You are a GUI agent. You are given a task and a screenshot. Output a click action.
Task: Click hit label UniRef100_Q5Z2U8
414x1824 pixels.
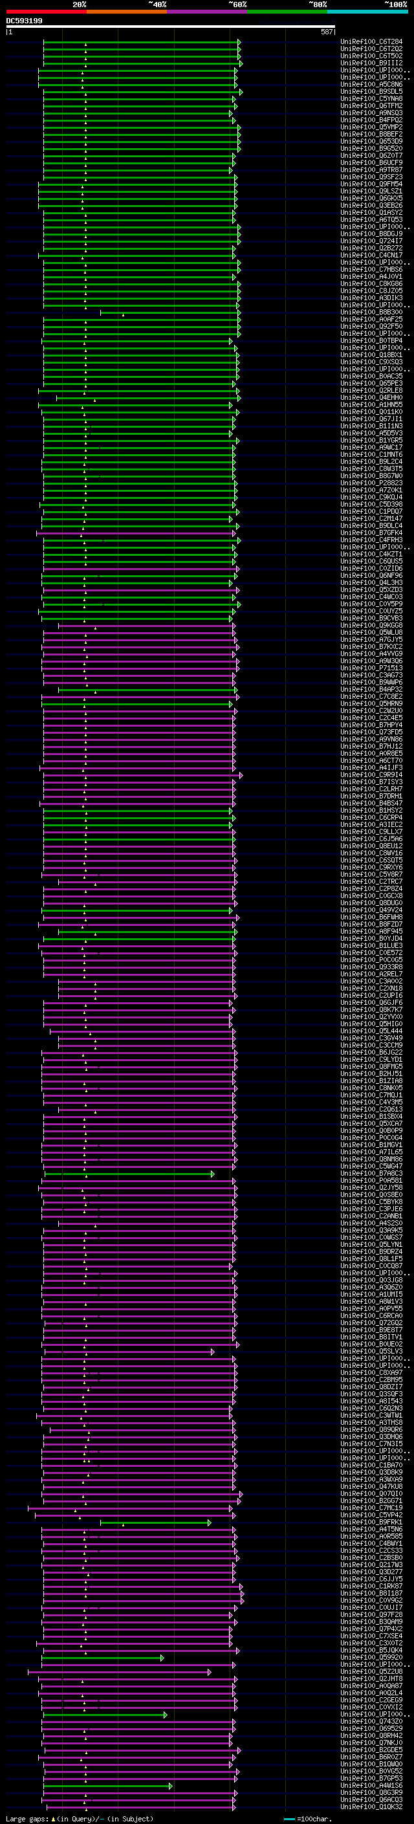(x=371, y=1671)
